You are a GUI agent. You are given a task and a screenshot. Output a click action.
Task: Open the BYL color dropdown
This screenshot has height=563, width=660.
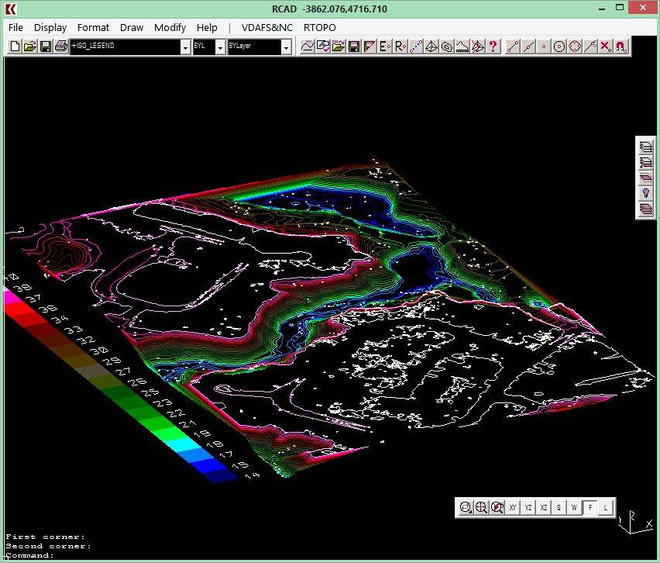(x=220, y=47)
